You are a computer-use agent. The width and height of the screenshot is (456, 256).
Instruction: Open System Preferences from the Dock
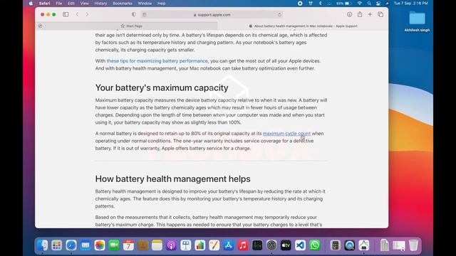(x=271, y=245)
